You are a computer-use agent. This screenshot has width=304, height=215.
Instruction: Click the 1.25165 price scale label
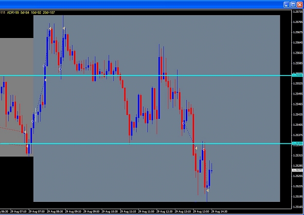pyautogui.click(x=298, y=207)
